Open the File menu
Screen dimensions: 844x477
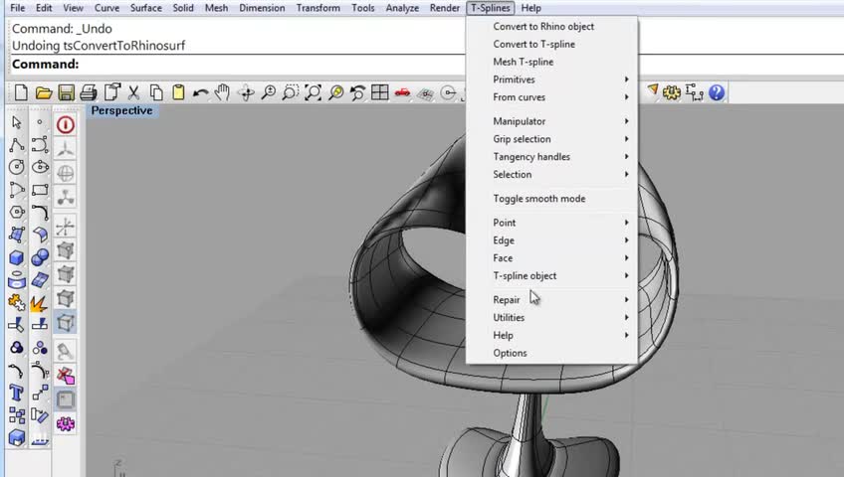18,8
